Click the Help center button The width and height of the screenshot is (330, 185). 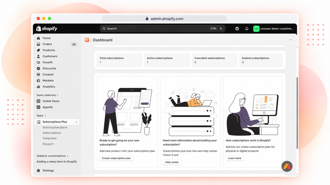[x=172, y=162]
